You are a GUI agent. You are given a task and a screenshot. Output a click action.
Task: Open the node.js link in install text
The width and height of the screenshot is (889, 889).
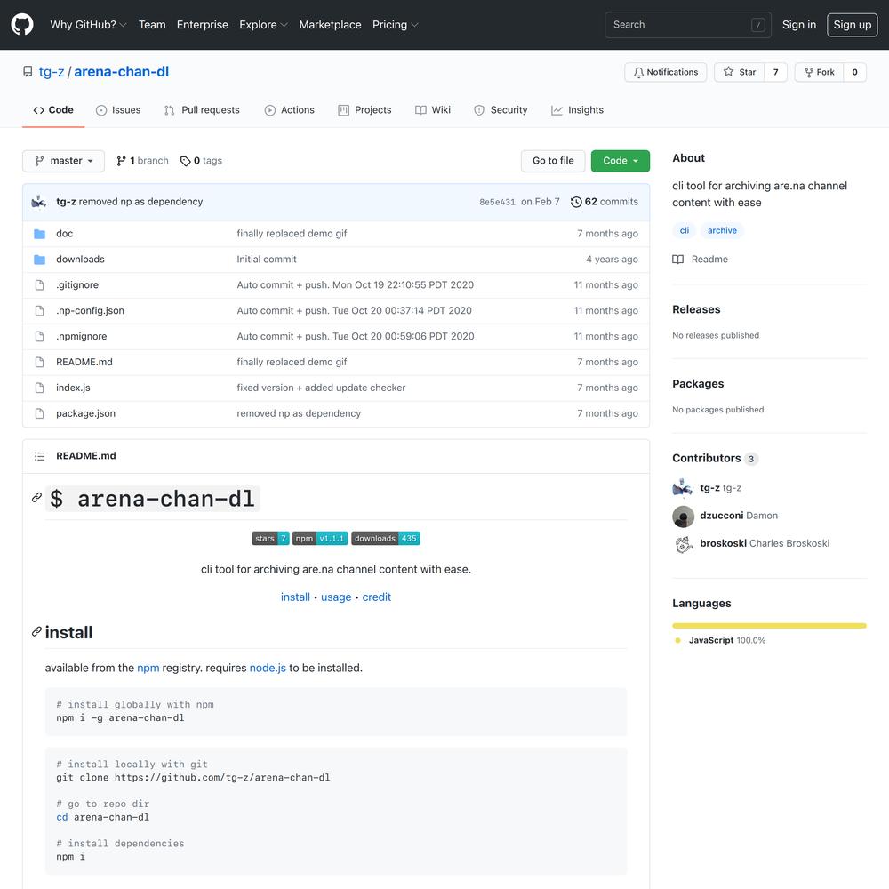point(268,668)
